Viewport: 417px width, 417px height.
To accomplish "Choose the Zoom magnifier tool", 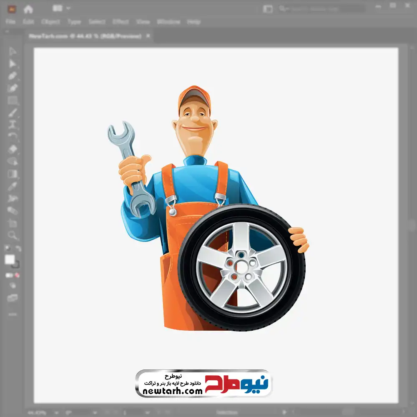I will click(x=13, y=235).
